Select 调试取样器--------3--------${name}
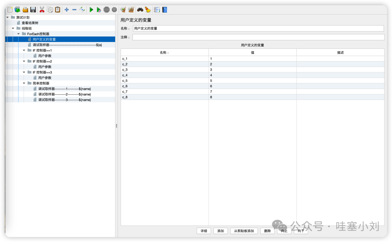Image resolution: width=392 pixels, height=242 pixels. click(x=64, y=100)
